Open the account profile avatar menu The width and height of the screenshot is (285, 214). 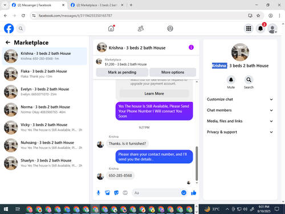point(272,29)
